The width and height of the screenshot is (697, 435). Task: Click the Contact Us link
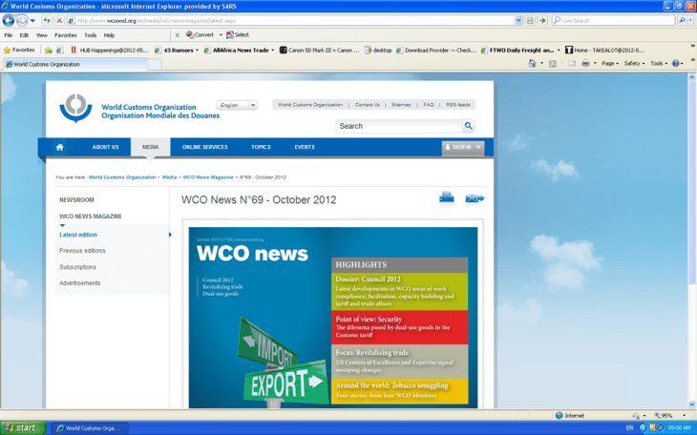click(x=368, y=105)
